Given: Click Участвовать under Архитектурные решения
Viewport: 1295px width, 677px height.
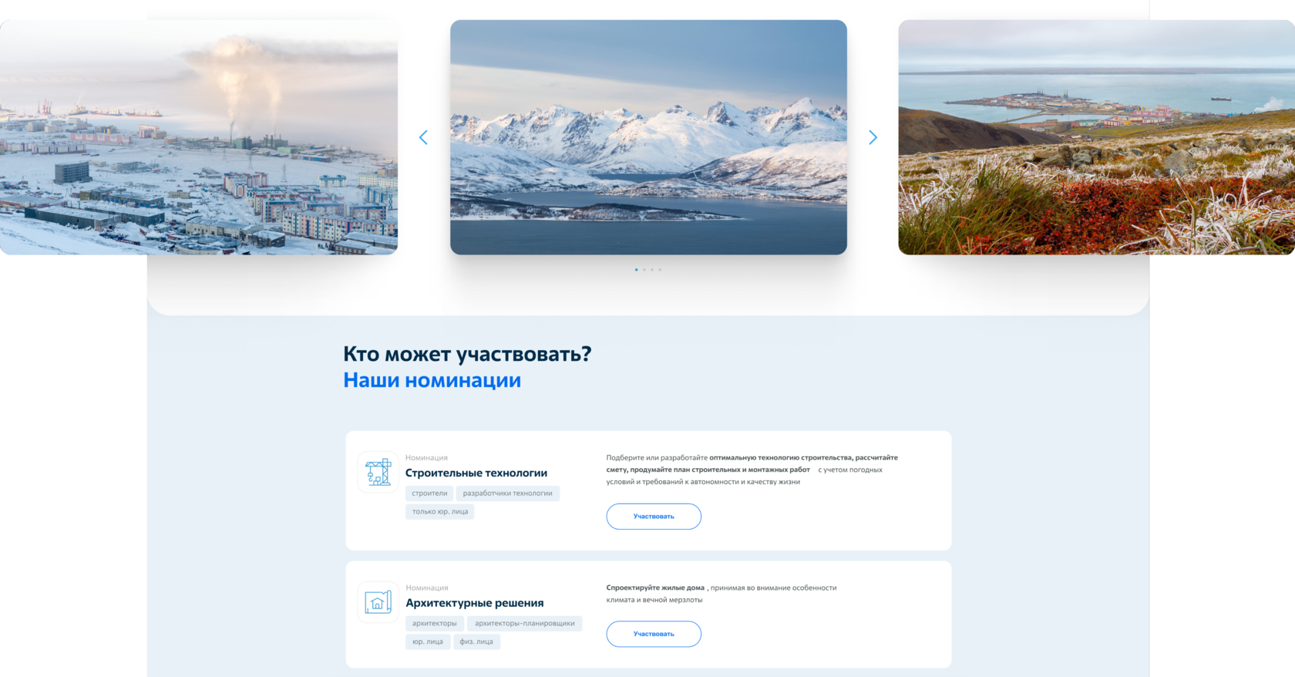Looking at the screenshot, I should (654, 634).
